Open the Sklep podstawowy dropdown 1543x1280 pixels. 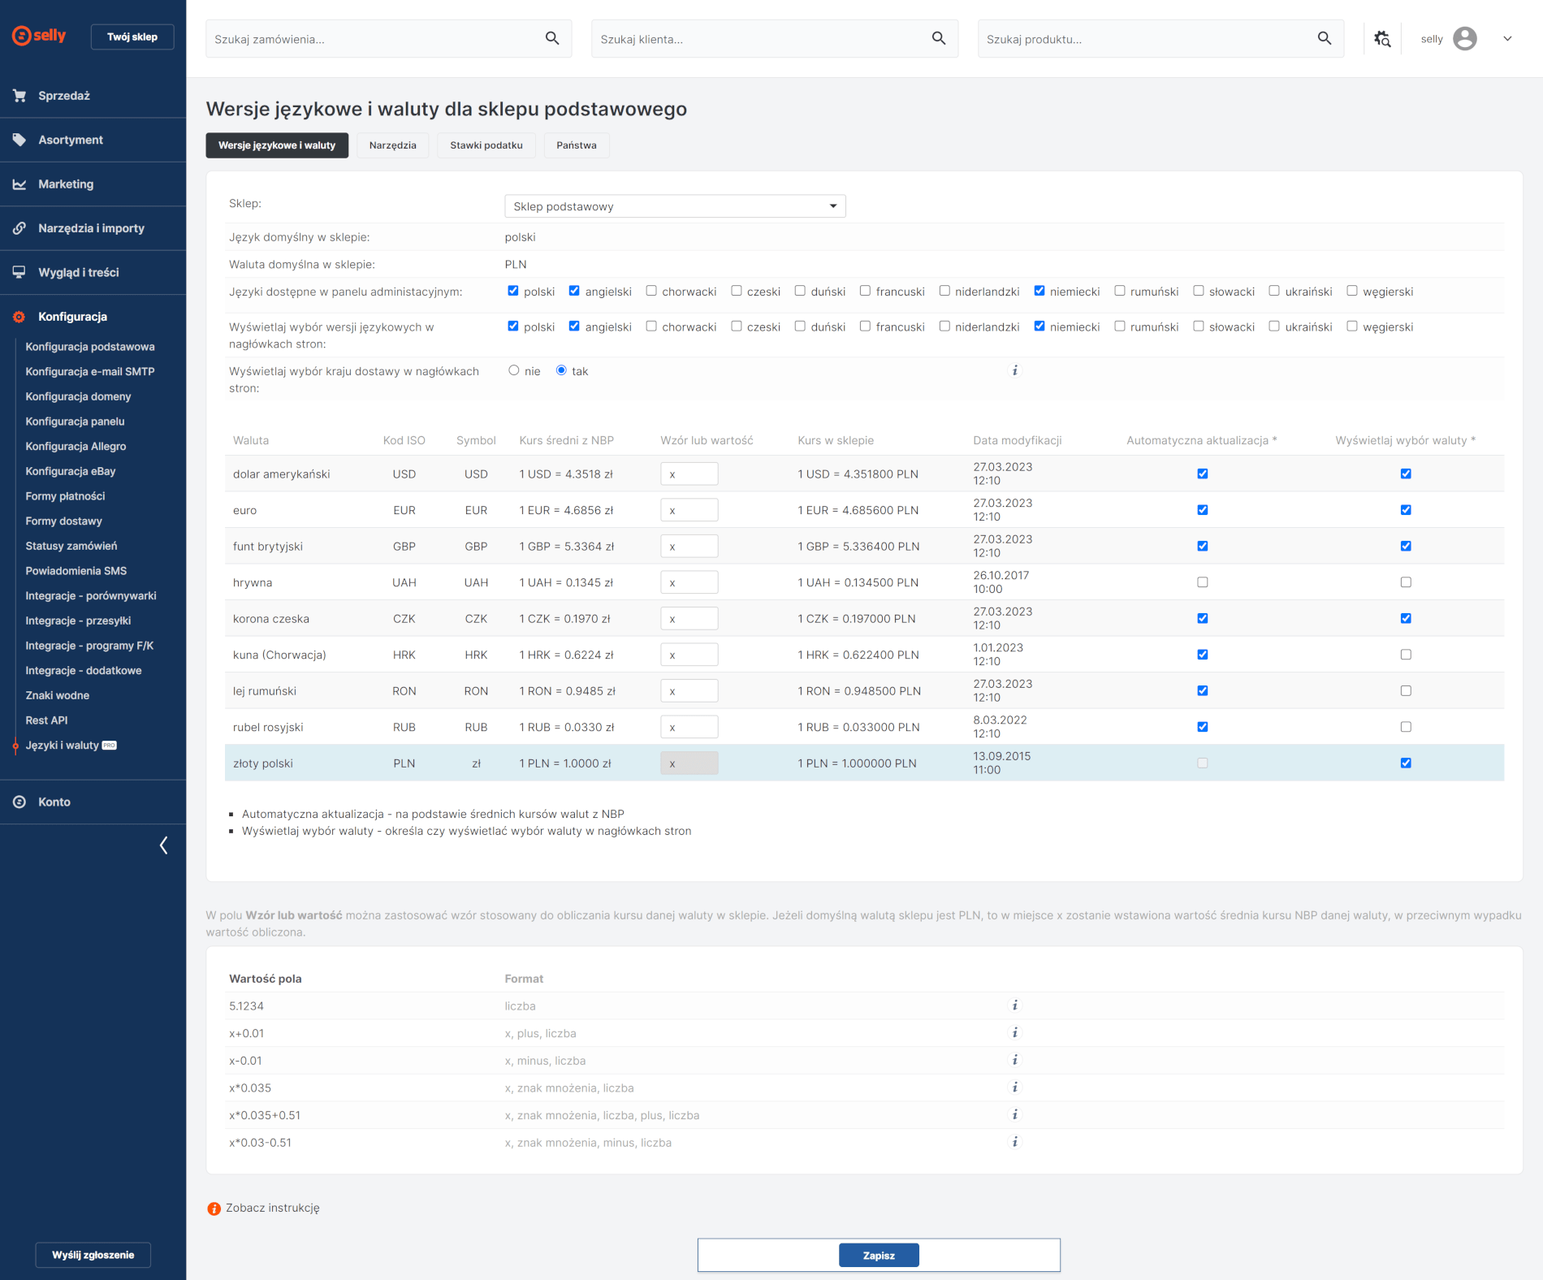coord(675,206)
